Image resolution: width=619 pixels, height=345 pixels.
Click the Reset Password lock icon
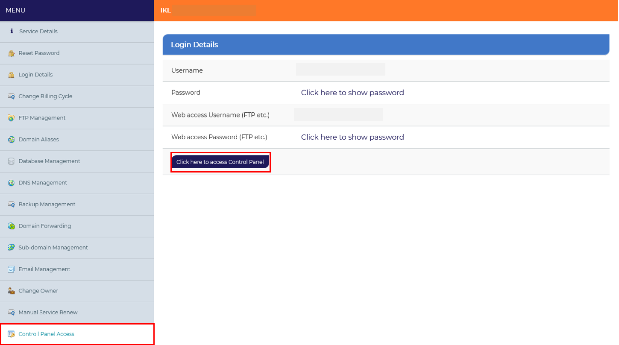coord(11,53)
